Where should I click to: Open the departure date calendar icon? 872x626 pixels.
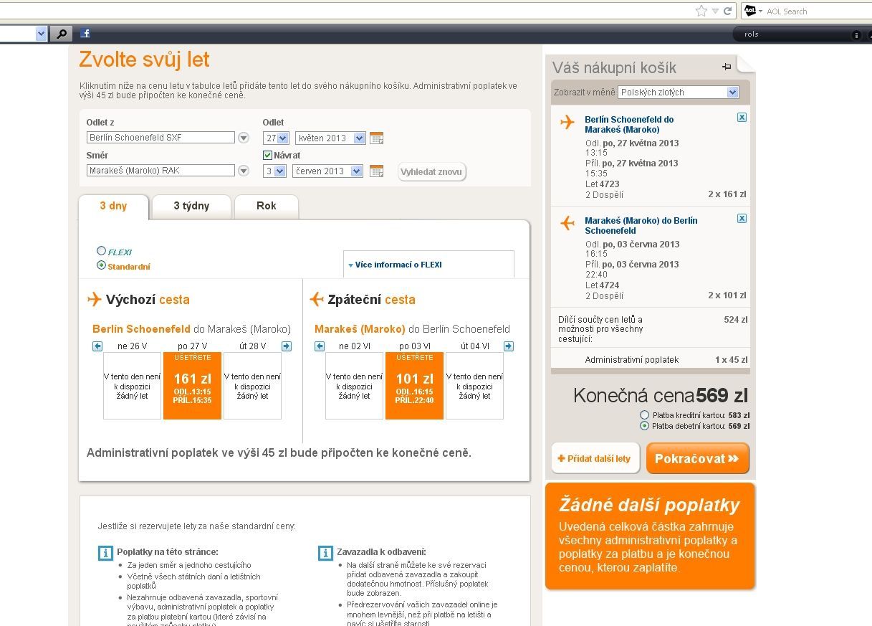coord(376,138)
